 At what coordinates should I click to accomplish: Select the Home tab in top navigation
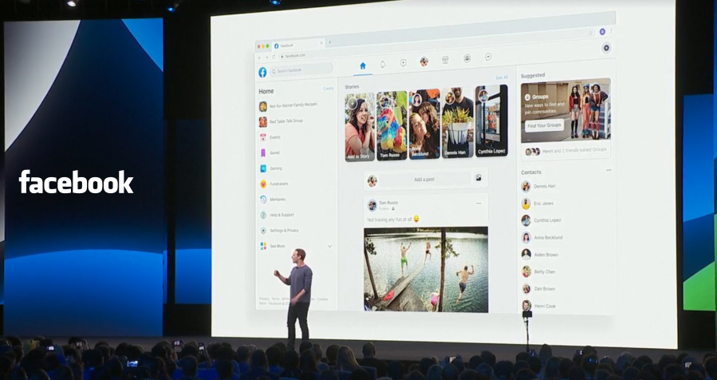pyautogui.click(x=363, y=65)
